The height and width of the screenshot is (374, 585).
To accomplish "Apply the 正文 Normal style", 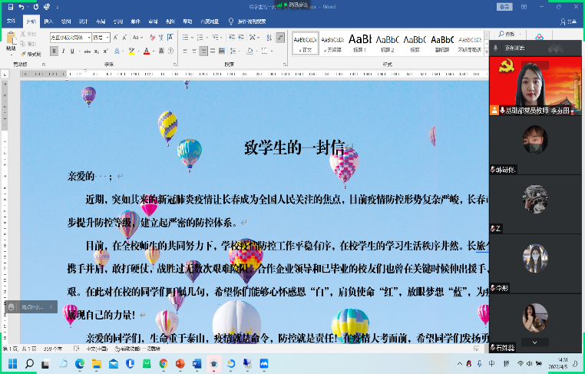I will tap(306, 43).
